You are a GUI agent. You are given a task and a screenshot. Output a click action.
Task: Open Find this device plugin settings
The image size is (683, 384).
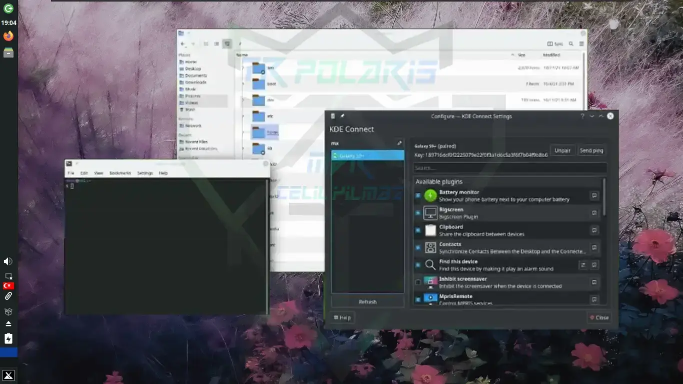coord(583,265)
